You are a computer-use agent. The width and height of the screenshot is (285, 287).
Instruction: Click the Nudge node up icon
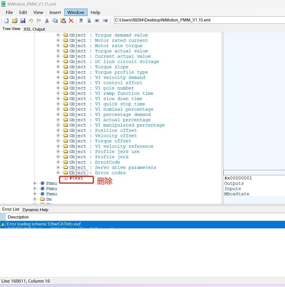click(81, 21)
